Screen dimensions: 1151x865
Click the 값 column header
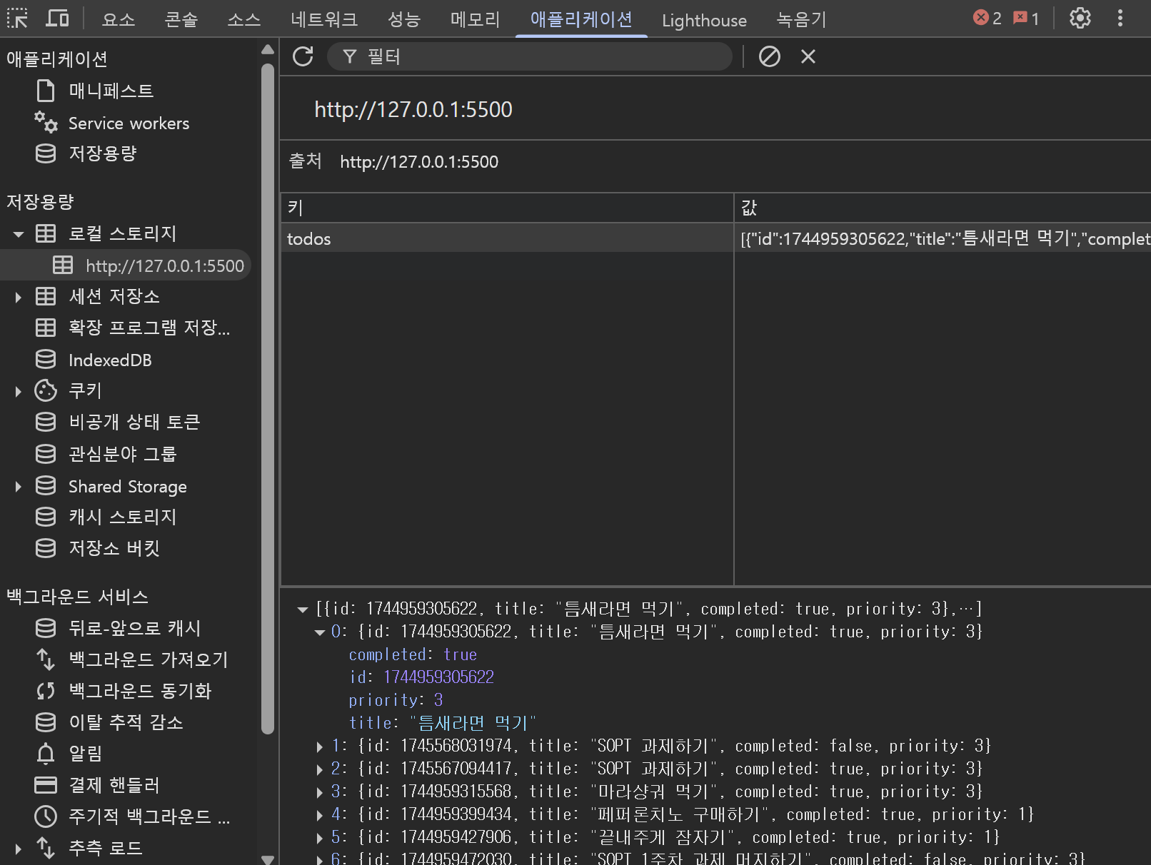coord(943,208)
